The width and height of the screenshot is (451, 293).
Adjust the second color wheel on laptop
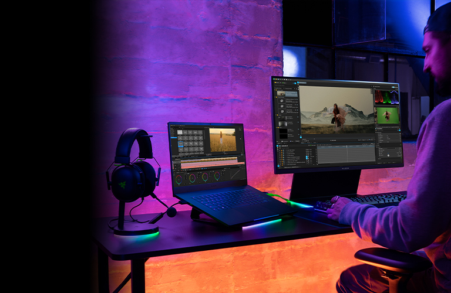[192, 178]
